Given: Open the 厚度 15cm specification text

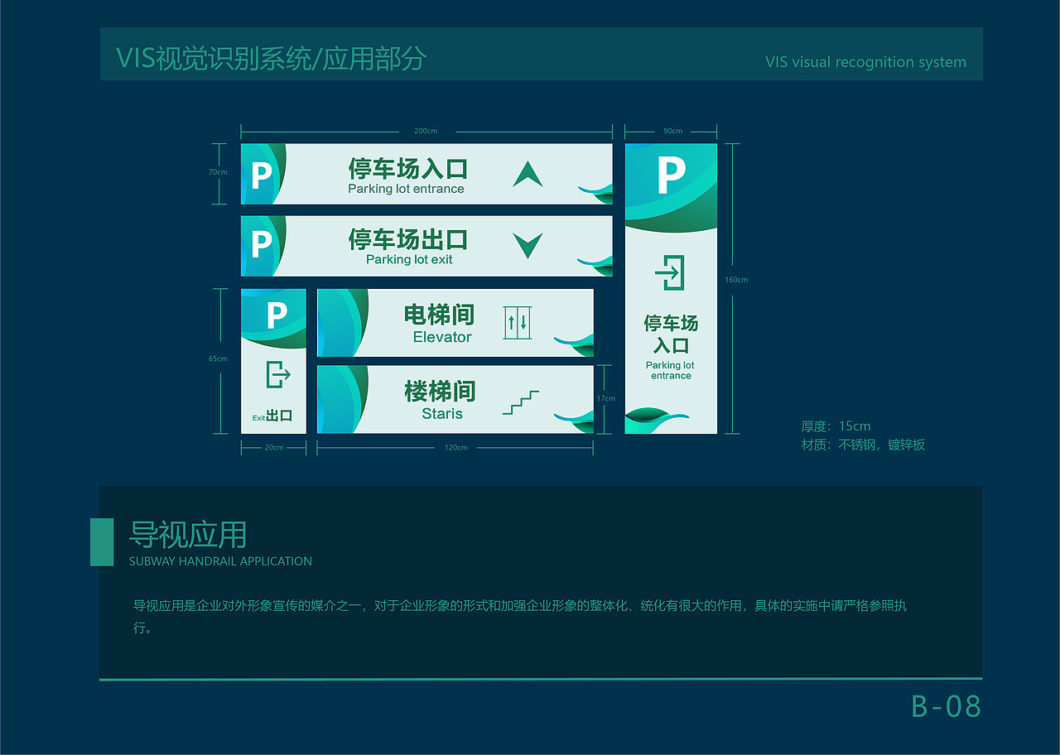Looking at the screenshot, I should click(x=836, y=426).
